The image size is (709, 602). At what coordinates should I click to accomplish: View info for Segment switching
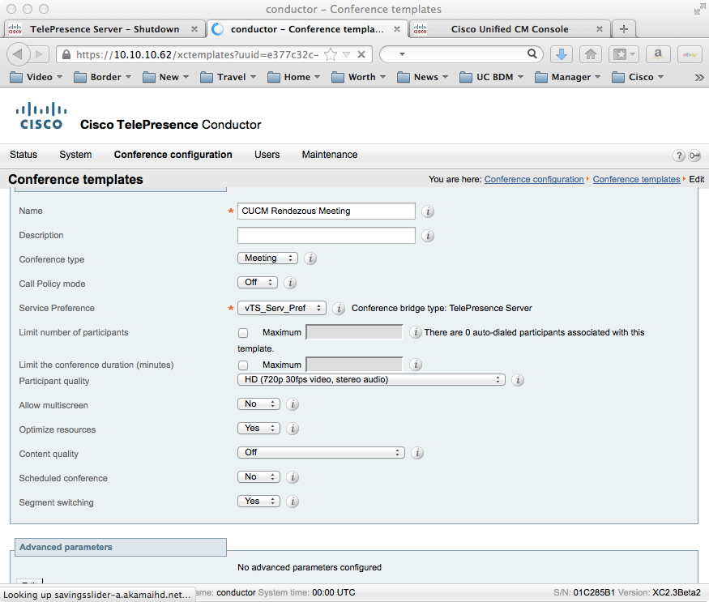(x=293, y=502)
